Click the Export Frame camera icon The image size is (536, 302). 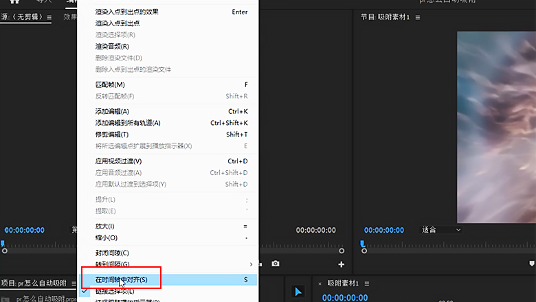(276, 264)
